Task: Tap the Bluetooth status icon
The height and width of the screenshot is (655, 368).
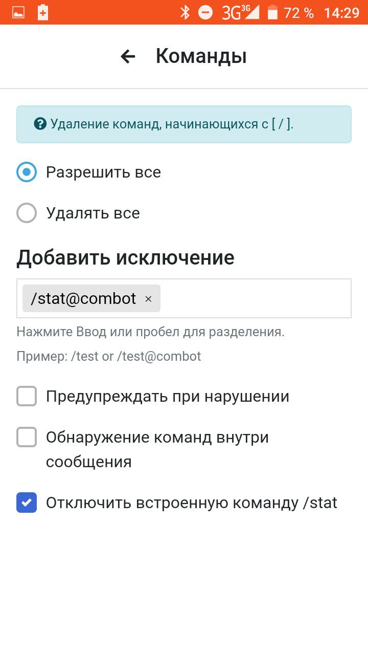Action: coord(185,12)
